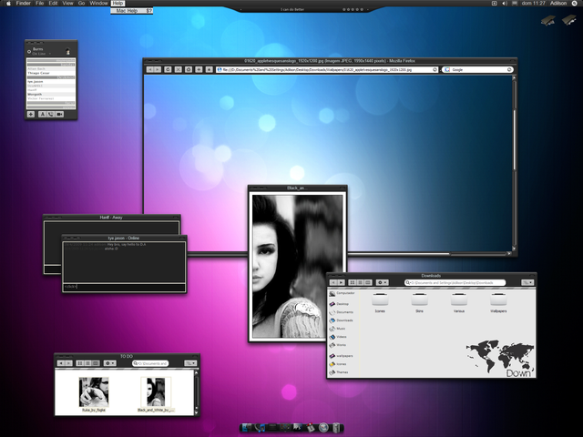Click the Firefox URL address field
The width and height of the screenshot is (583, 437).
[x=319, y=69]
